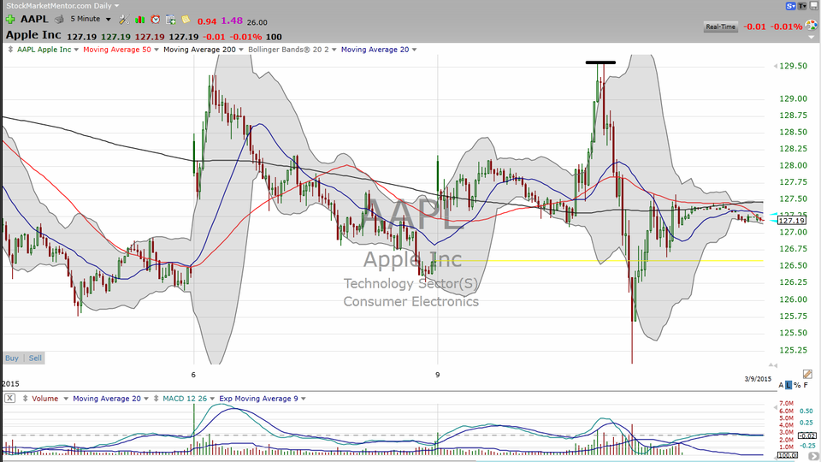Toggle the Real-Time button
Viewport: 821px width, 462px height.
pyautogui.click(x=720, y=27)
